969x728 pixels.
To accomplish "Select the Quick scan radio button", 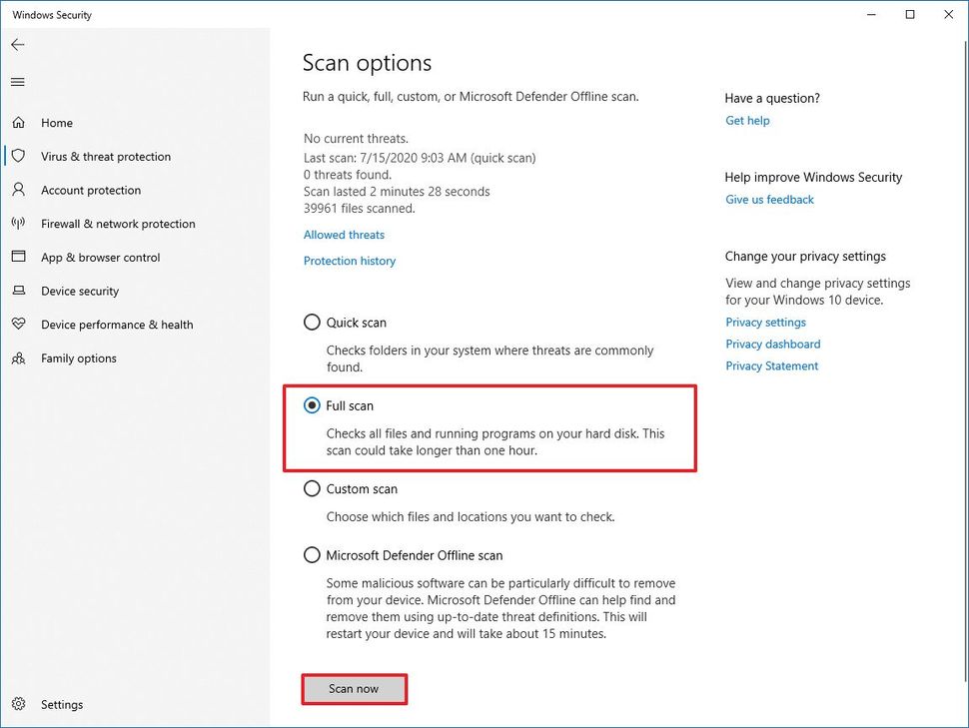I will pos(311,322).
